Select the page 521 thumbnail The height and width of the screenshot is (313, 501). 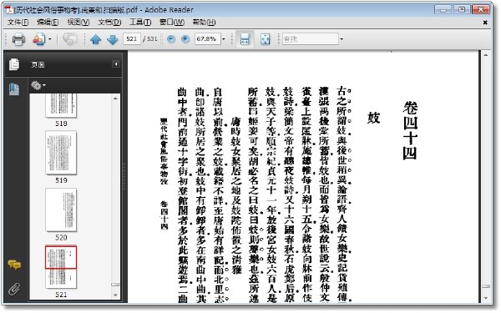point(61,267)
